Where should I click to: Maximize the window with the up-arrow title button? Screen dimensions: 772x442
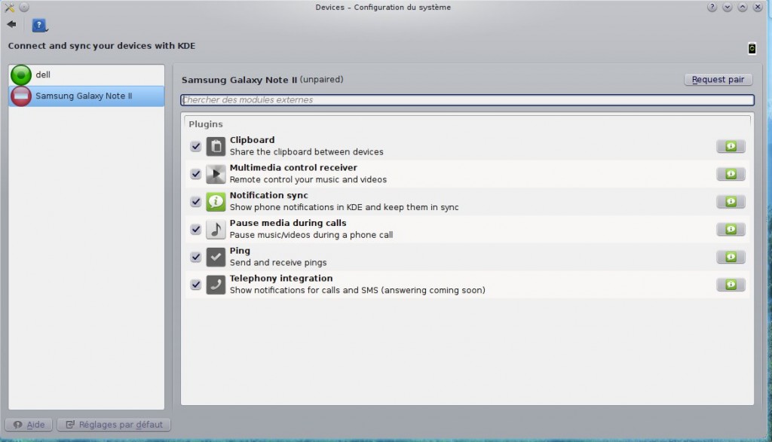pyautogui.click(x=743, y=7)
